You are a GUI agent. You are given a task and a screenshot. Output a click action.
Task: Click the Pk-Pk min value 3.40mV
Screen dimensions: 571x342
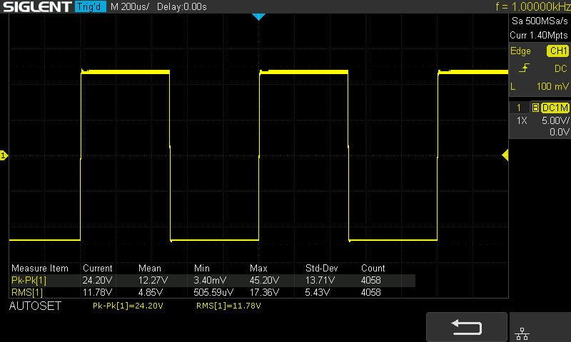tap(210, 281)
